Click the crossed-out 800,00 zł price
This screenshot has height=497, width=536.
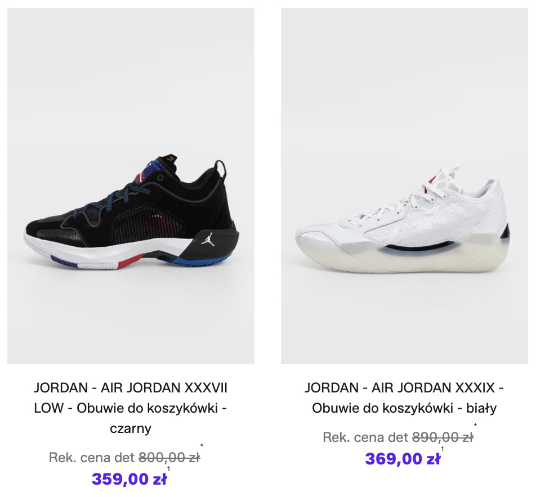169,458
